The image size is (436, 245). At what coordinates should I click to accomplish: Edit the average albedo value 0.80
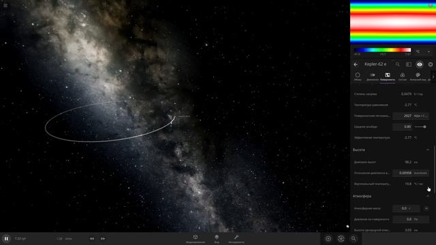[403, 127]
